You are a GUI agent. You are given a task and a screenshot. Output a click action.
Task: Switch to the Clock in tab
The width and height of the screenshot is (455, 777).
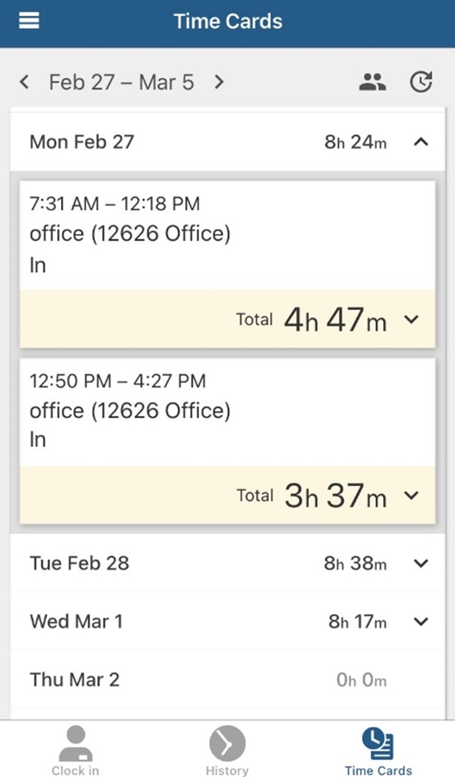coord(75,750)
